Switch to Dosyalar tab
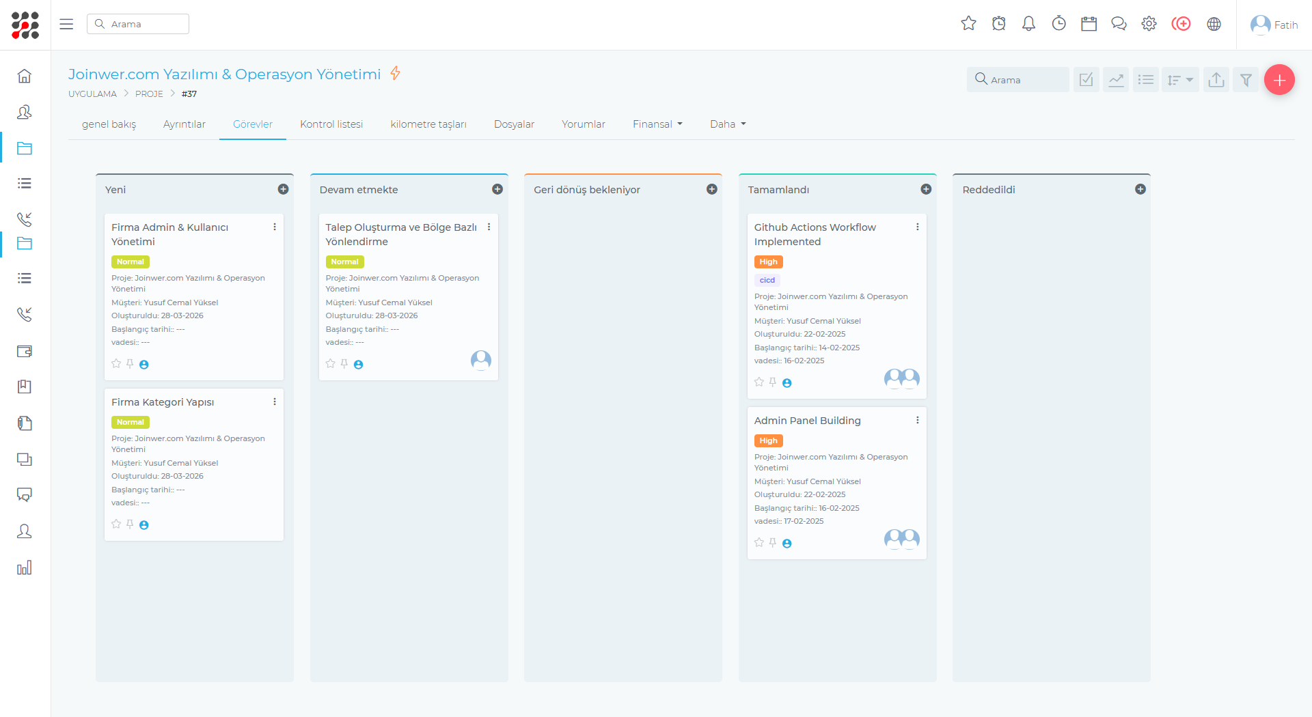This screenshot has height=717, width=1312. [514, 124]
